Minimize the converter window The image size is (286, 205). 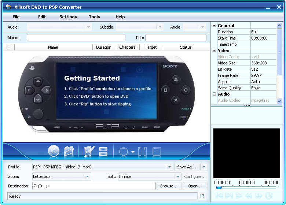click(268, 8)
